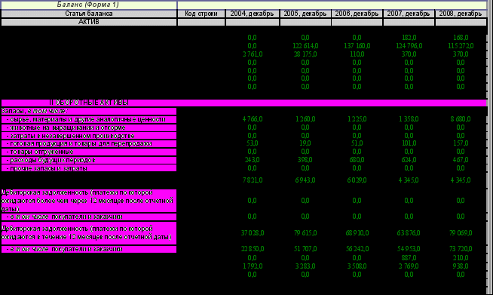Select the 4 766,0 value for 2004 raw materials

point(253,119)
